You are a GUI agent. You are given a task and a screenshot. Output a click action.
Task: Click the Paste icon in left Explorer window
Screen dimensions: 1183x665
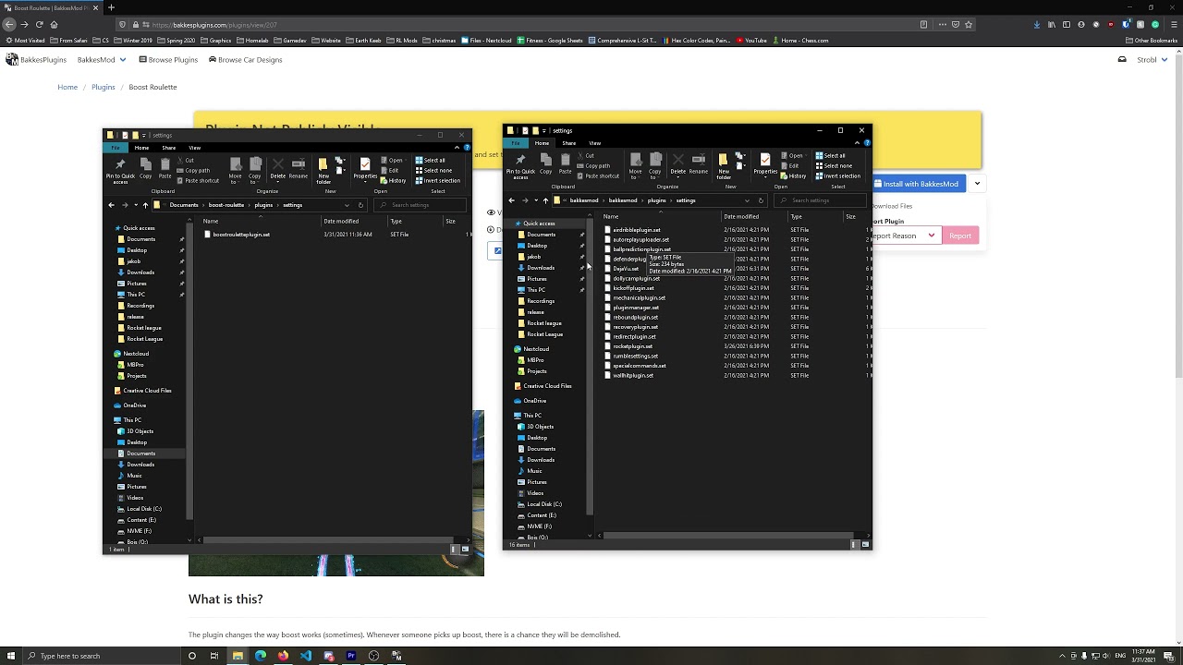(165, 168)
